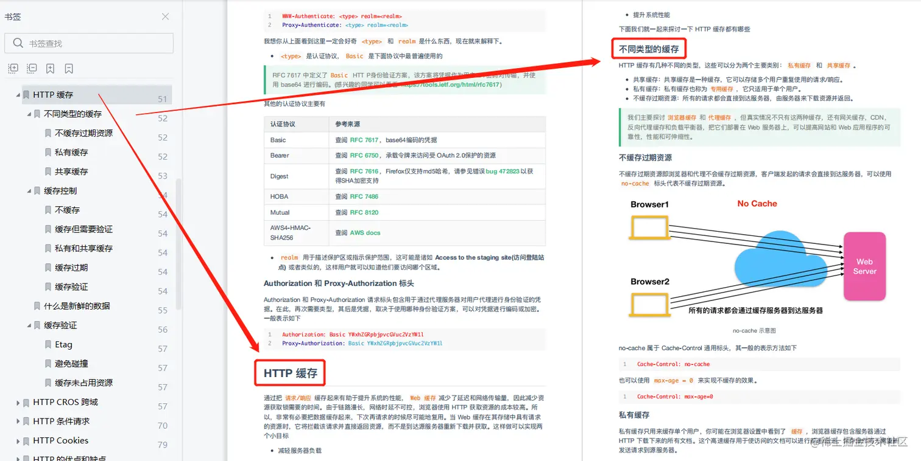This screenshot has width=921, height=461.
Task: Click the magnifier icon in the bookmark search box
Action: [18, 43]
